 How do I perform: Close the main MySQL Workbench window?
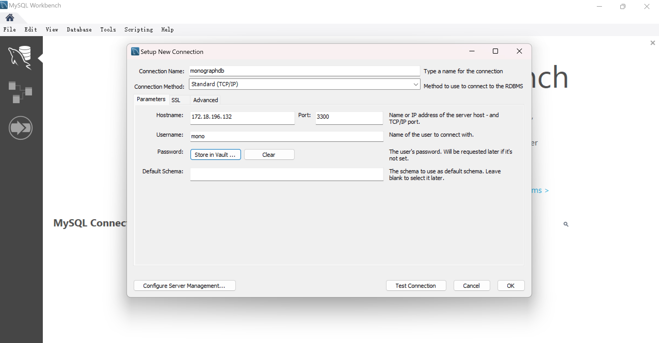pyautogui.click(x=647, y=6)
